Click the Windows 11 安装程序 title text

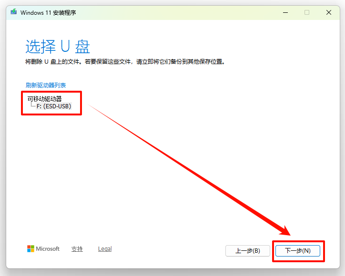[x=48, y=13]
